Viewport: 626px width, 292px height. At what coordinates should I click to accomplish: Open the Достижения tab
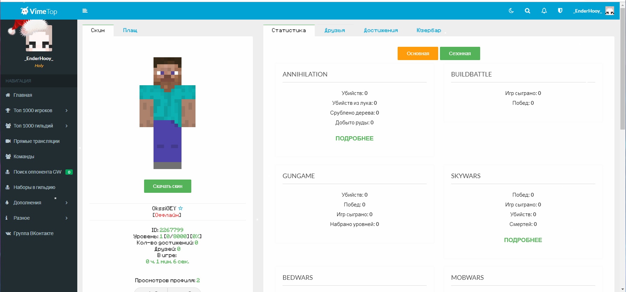pyautogui.click(x=381, y=30)
